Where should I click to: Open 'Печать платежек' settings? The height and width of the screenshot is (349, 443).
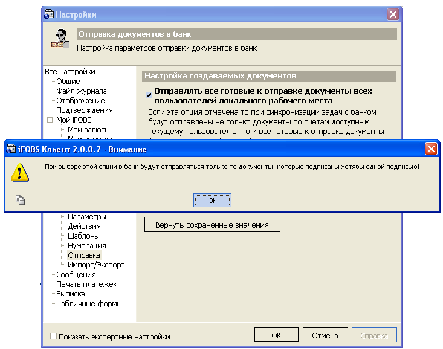[x=87, y=284]
